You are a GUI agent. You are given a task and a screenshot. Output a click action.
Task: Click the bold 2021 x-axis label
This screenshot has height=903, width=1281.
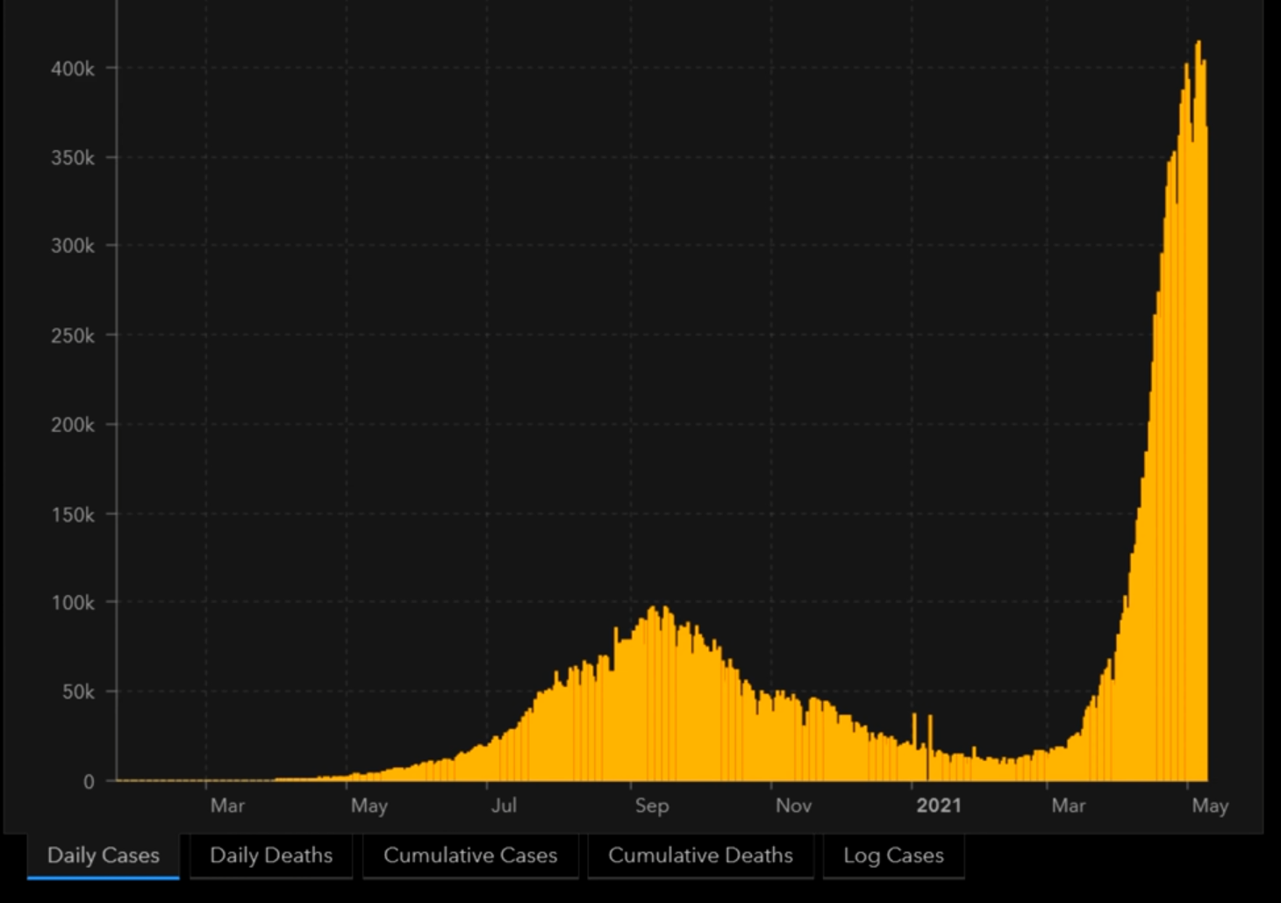tap(938, 806)
